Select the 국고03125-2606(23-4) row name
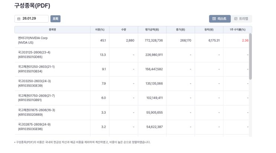276x153 pixels. [x=34, y=55]
